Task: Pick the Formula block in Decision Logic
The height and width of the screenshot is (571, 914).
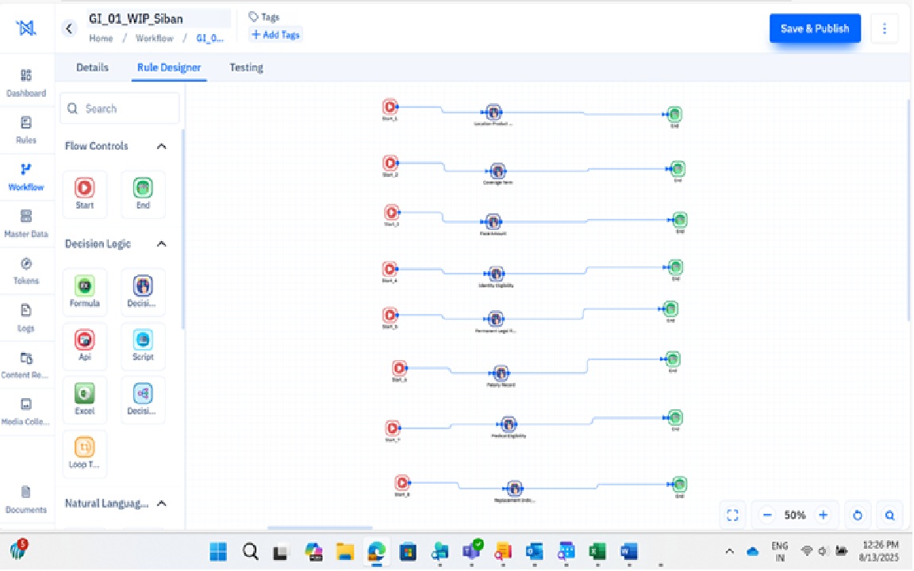Action: [85, 291]
